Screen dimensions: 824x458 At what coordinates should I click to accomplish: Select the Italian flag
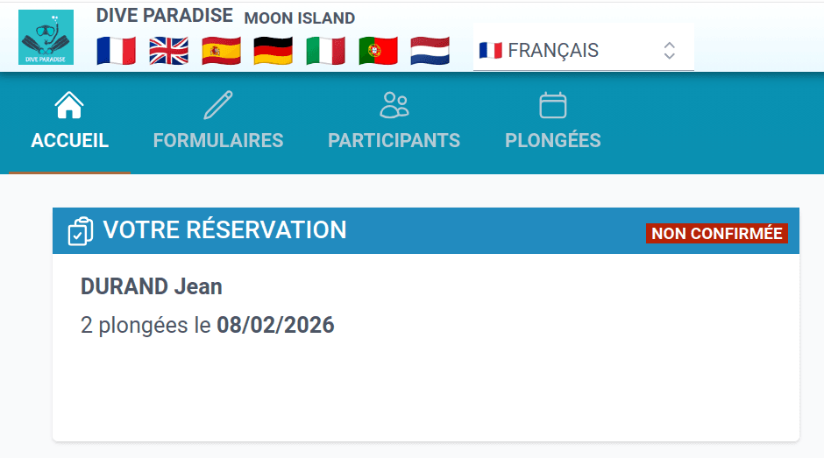pyautogui.click(x=325, y=50)
